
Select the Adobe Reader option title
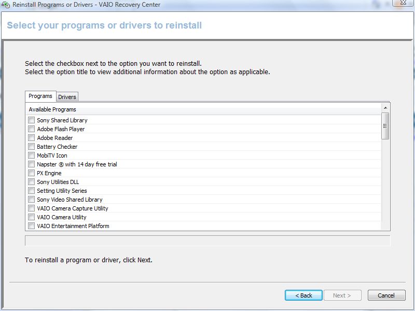click(x=55, y=138)
